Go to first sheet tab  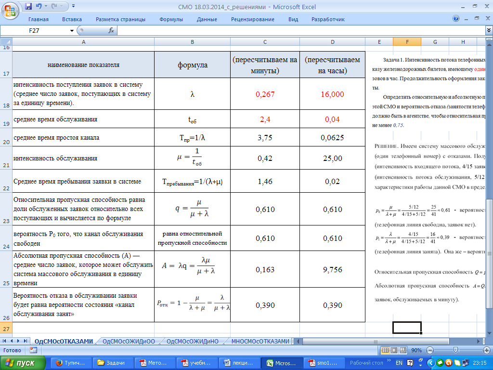click(x=4, y=341)
